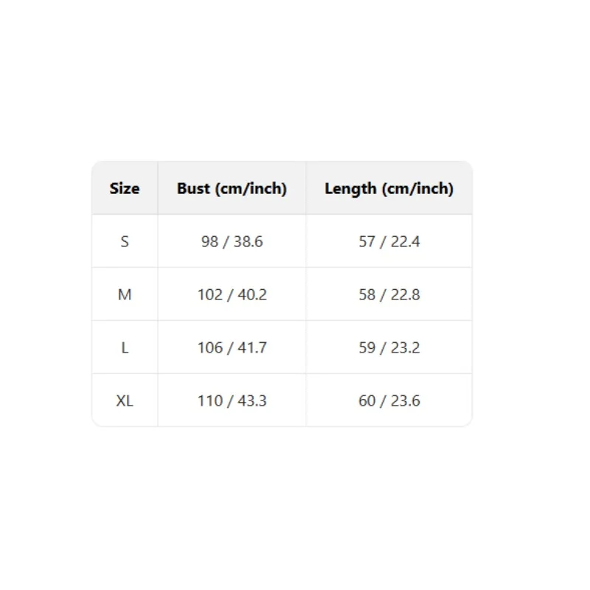
Task: Select the S size cell
Action: click(x=125, y=241)
